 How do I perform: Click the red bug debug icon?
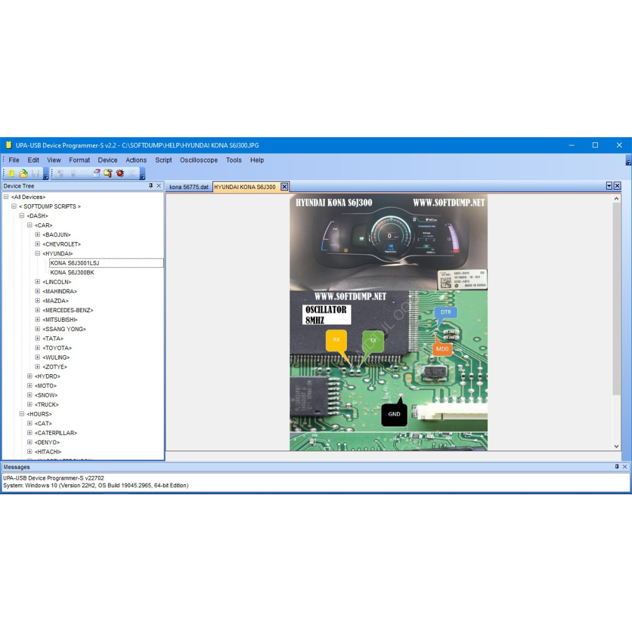(x=120, y=173)
